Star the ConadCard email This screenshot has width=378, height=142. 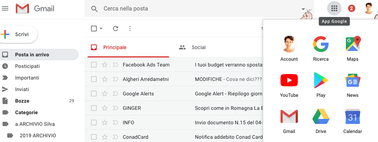point(105,137)
